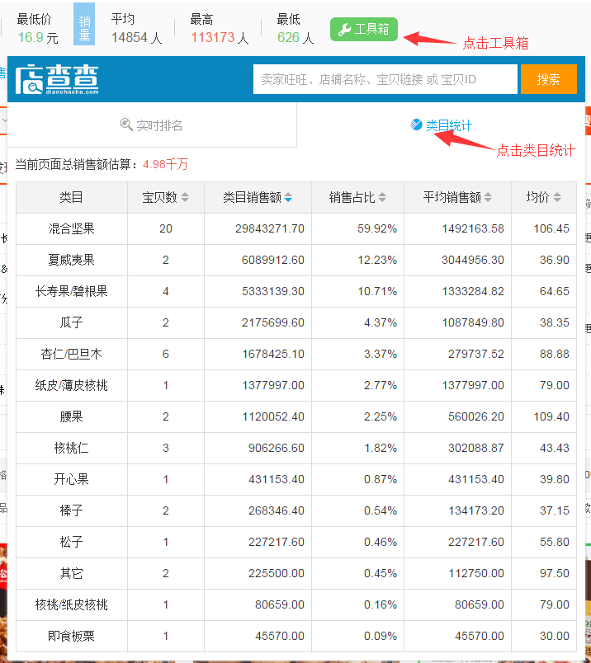Click the 类目 column header
The width and height of the screenshot is (591, 663).
tap(72, 198)
